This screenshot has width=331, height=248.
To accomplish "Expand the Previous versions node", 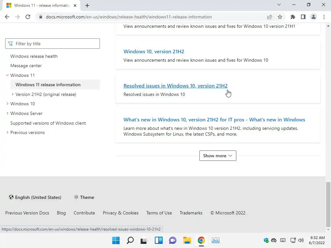I will pyautogui.click(x=7, y=132).
